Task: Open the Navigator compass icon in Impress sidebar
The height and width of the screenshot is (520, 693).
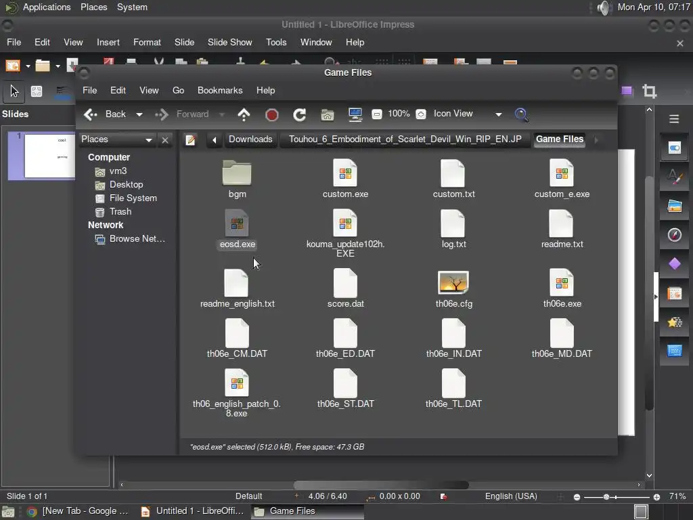Action: [x=675, y=235]
